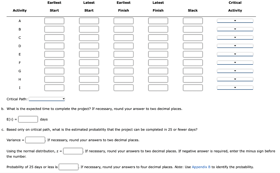280x173 pixels.
Task: Click the Variance answer field
Action: pos(35,140)
